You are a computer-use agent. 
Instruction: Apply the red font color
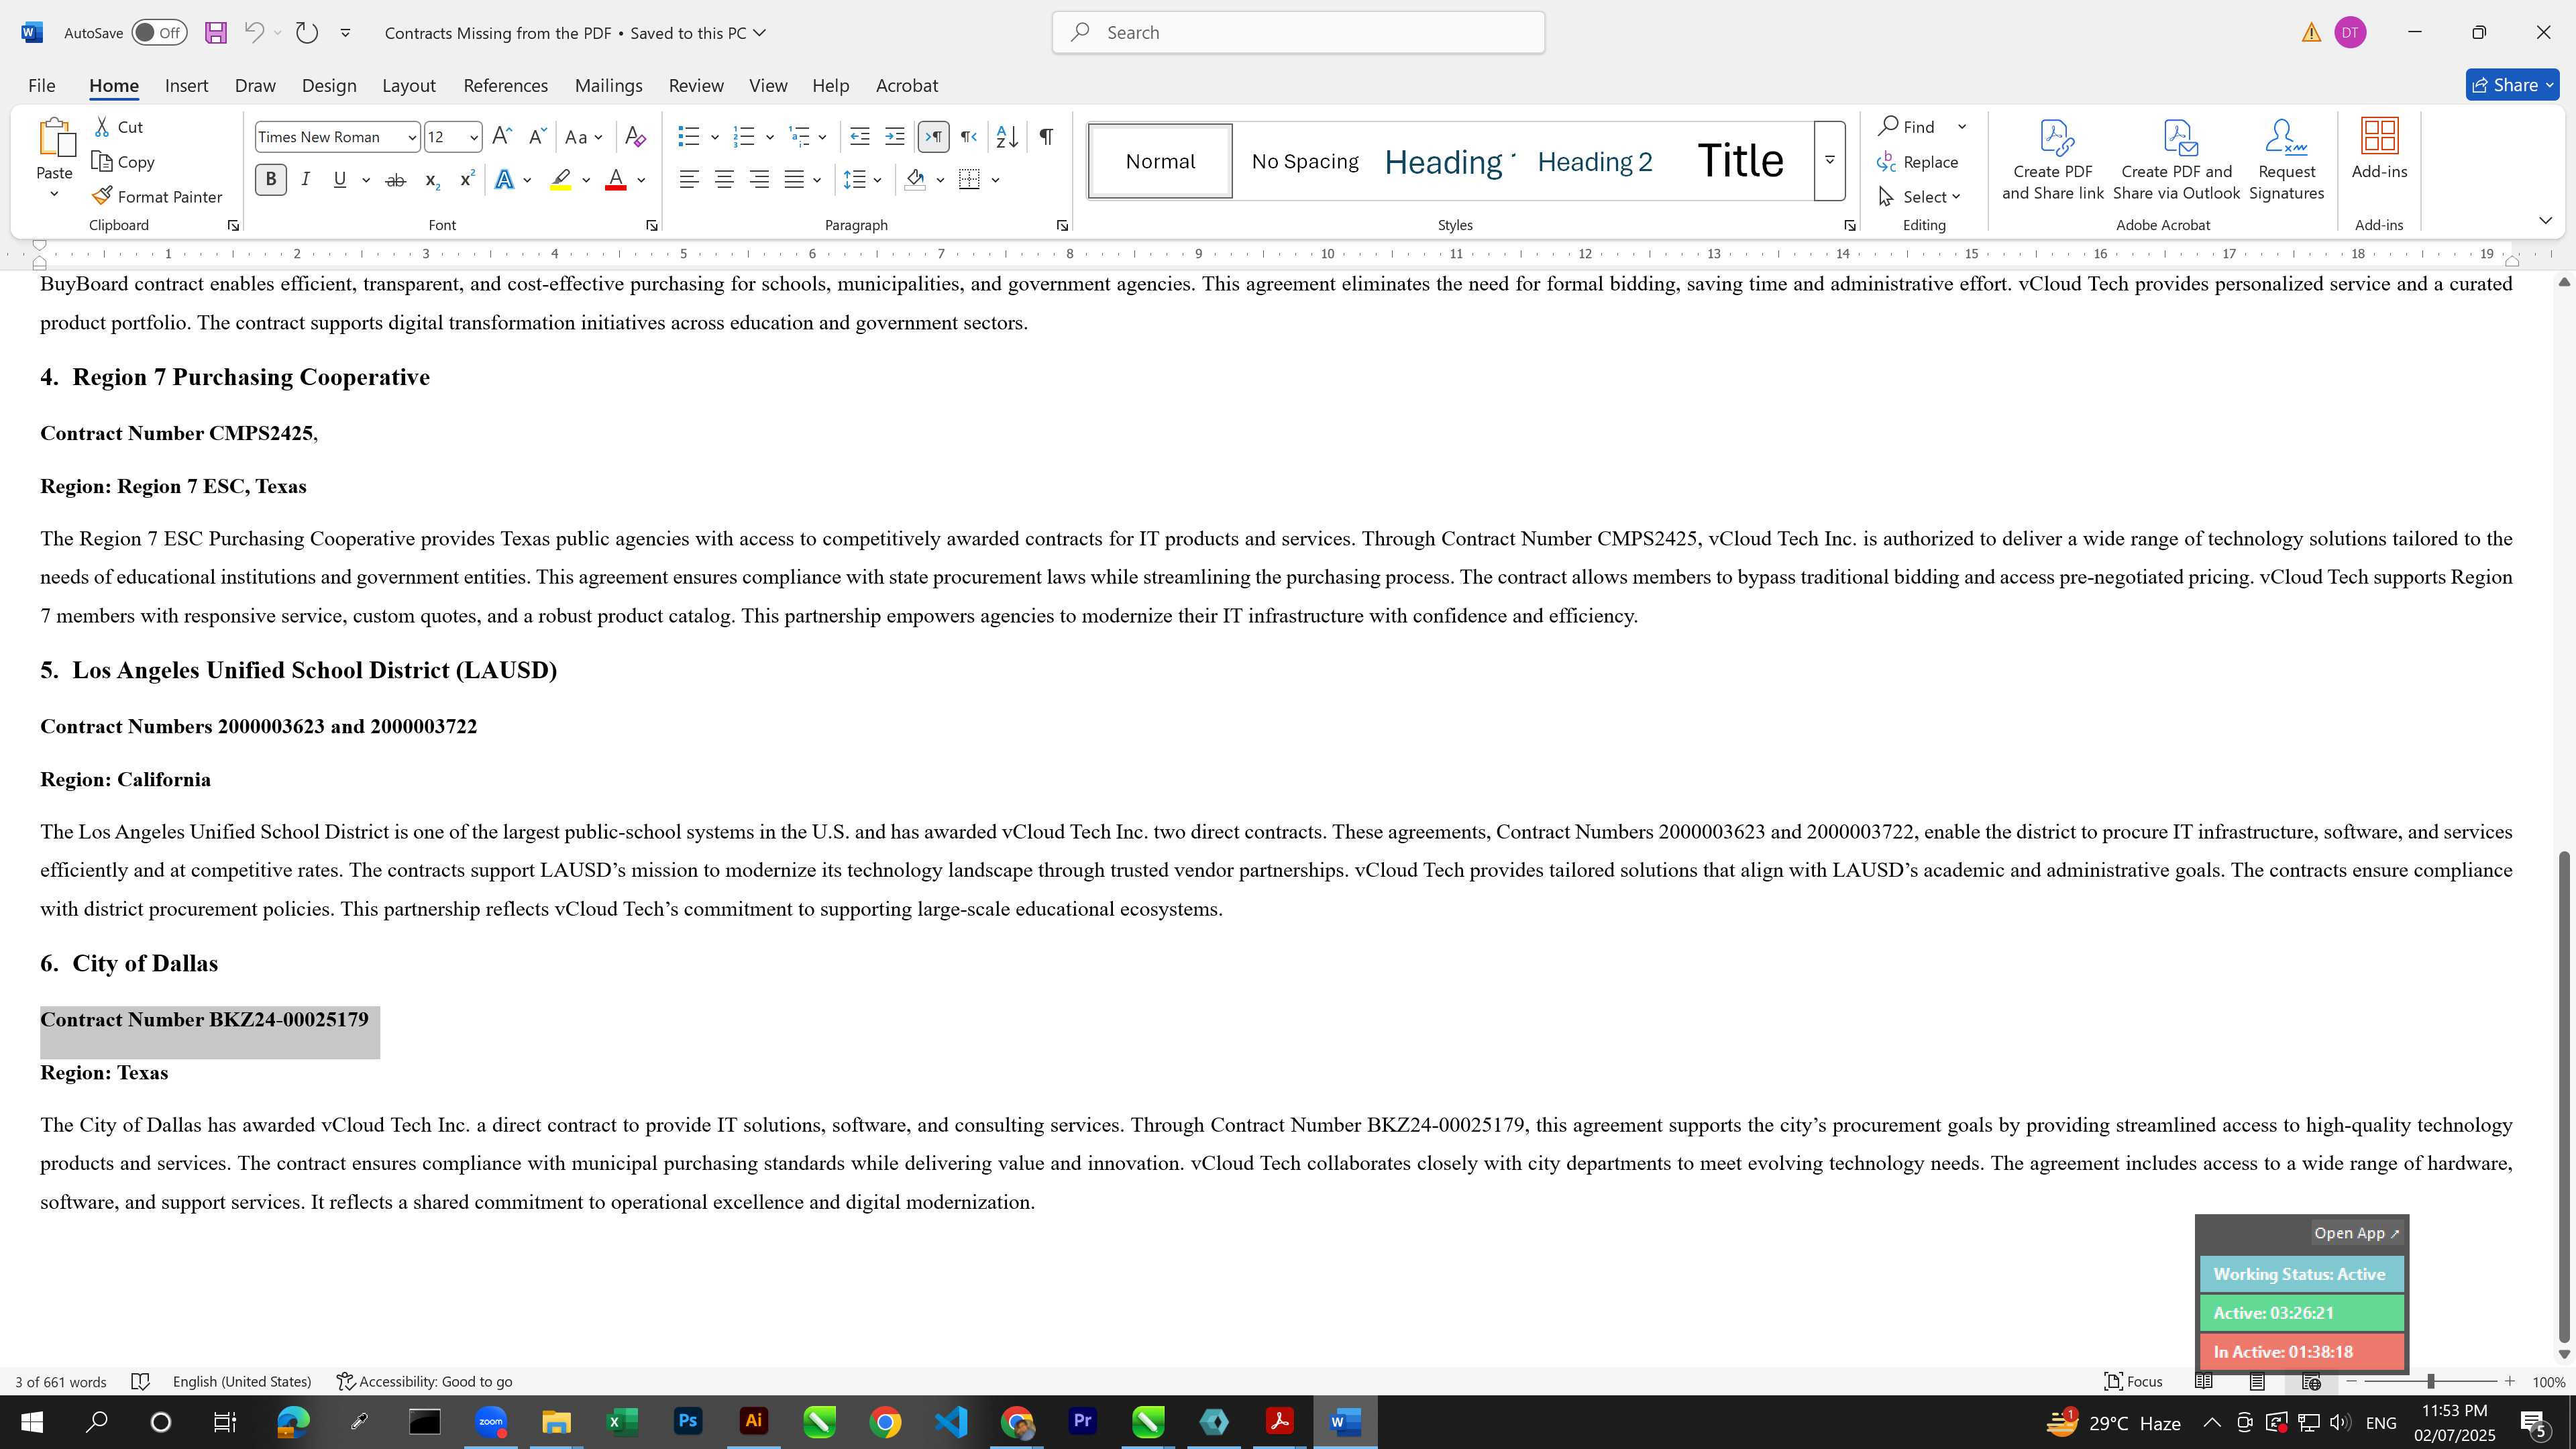(x=616, y=179)
